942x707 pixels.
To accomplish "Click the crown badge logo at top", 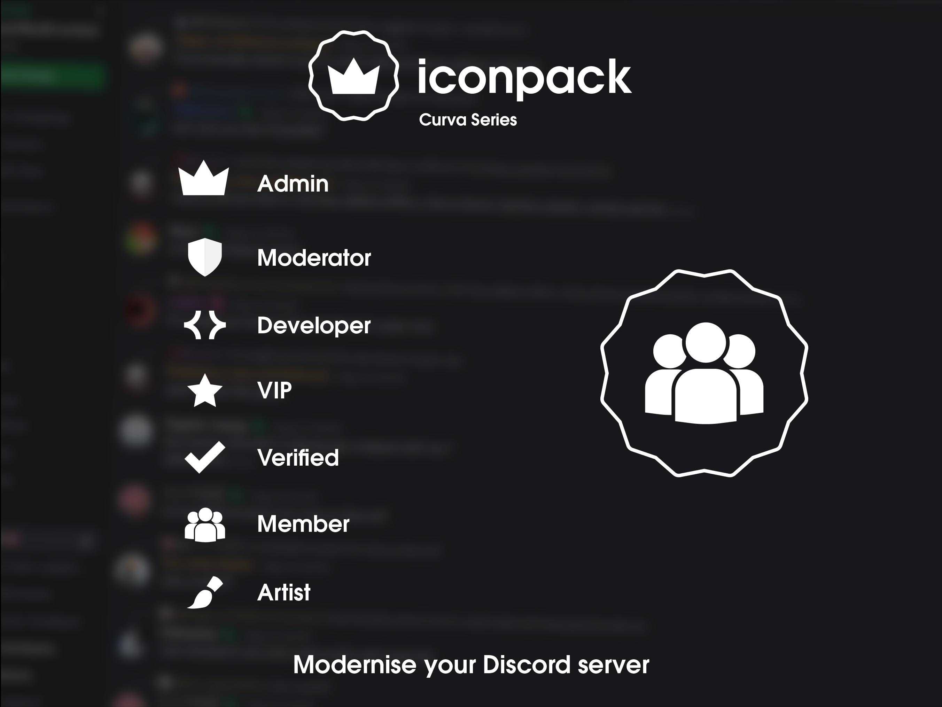I will pos(353,76).
